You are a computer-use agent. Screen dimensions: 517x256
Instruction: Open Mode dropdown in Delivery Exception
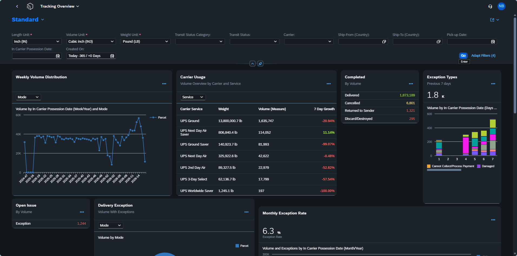click(x=111, y=225)
